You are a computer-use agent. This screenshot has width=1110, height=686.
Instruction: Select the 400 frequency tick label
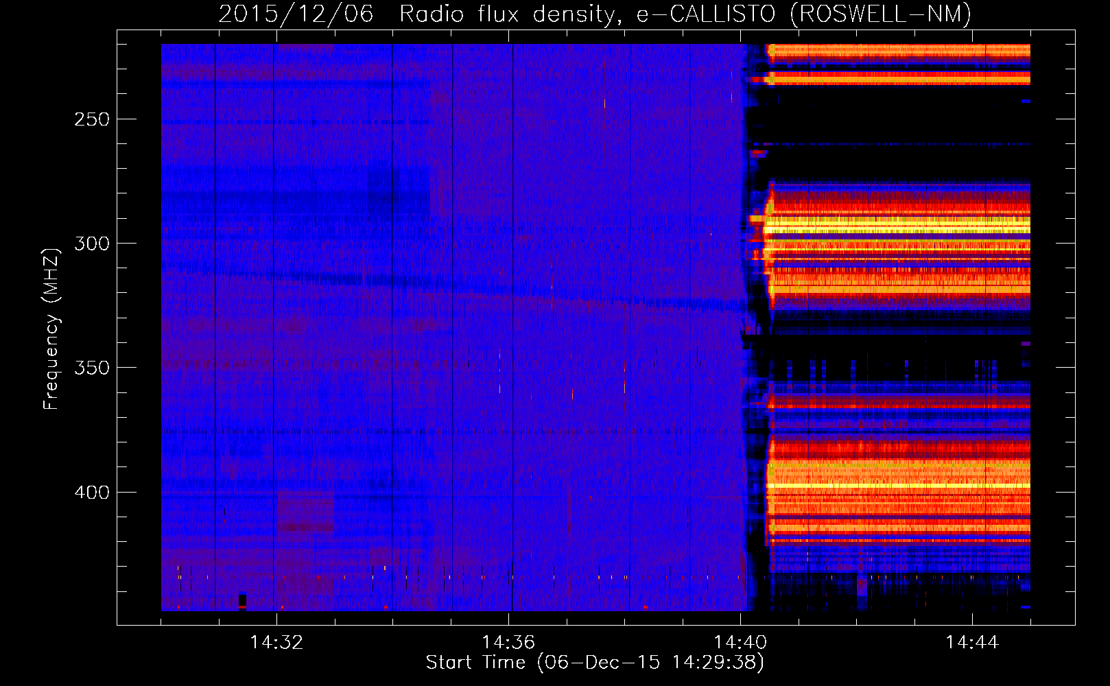[x=92, y=493]
